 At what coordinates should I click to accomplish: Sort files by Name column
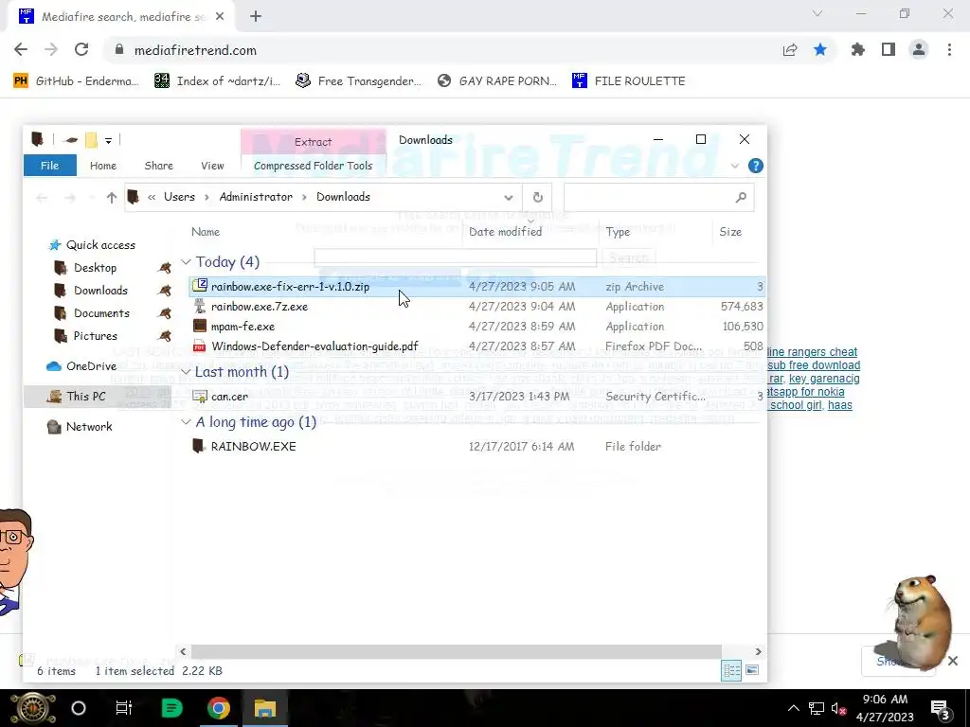coord(206,232)
